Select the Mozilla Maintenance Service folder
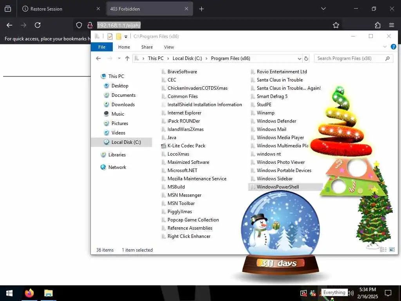Image resolution: width=401 pixels, height=301 pixels. point(197,179)
